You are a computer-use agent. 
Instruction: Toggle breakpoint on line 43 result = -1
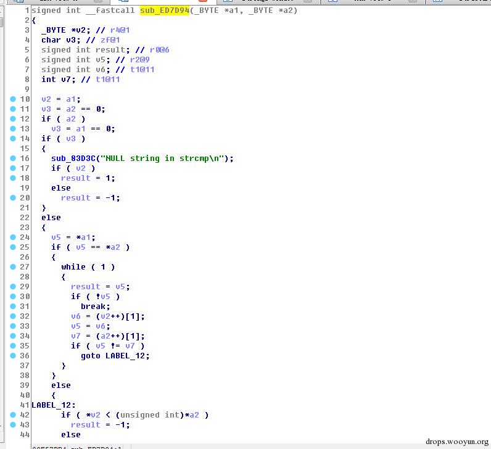click(13, 424)
